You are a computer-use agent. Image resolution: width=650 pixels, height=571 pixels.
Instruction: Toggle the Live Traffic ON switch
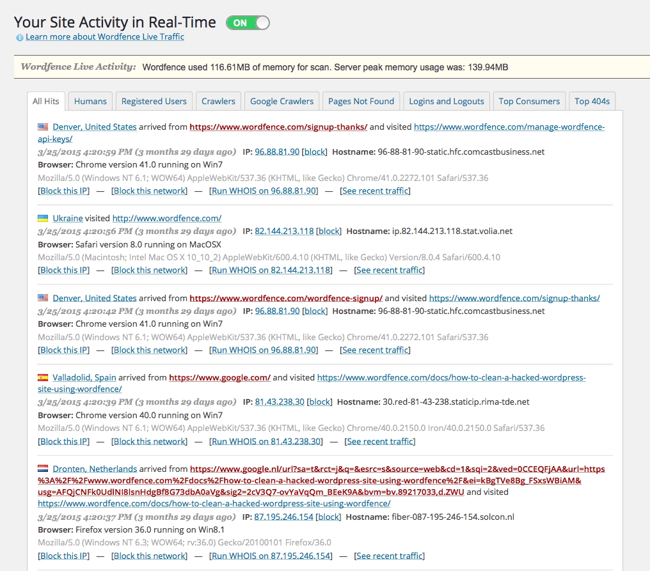click(x=248, y=23)
